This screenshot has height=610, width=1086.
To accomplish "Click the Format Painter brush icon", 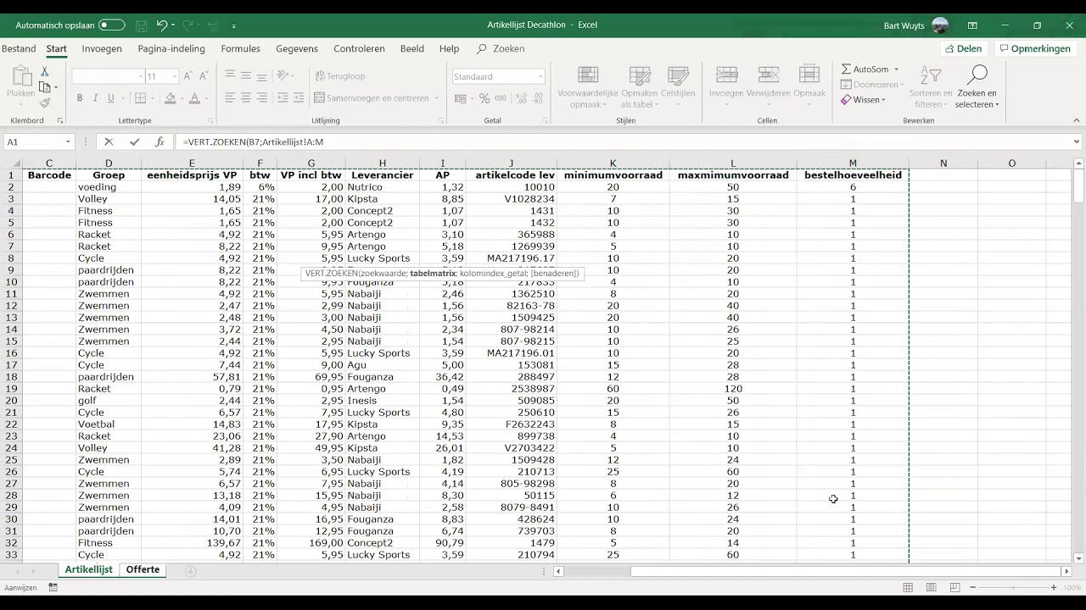I will click(x=45, y=103).
